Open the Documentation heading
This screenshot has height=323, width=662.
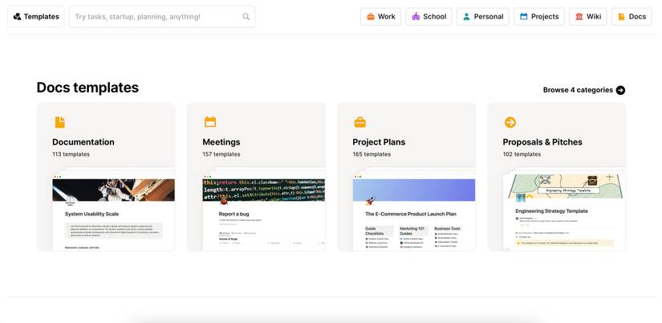83,142
